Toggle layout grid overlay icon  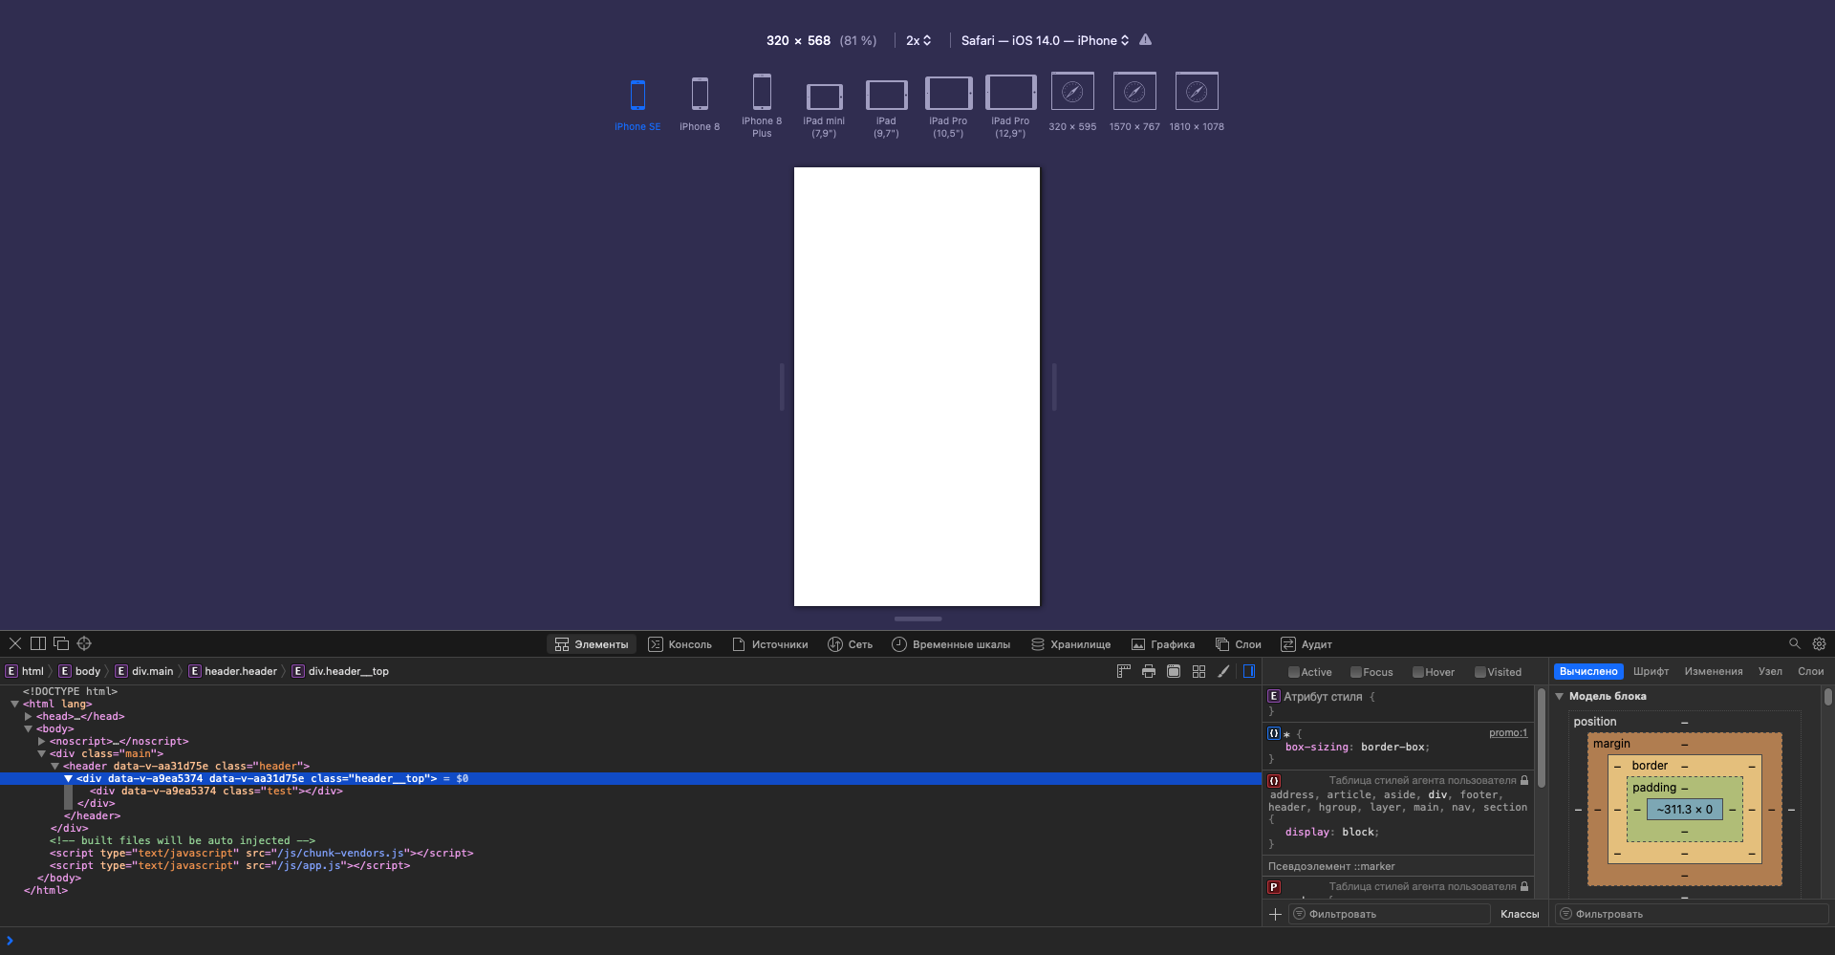coord(1198,671)
